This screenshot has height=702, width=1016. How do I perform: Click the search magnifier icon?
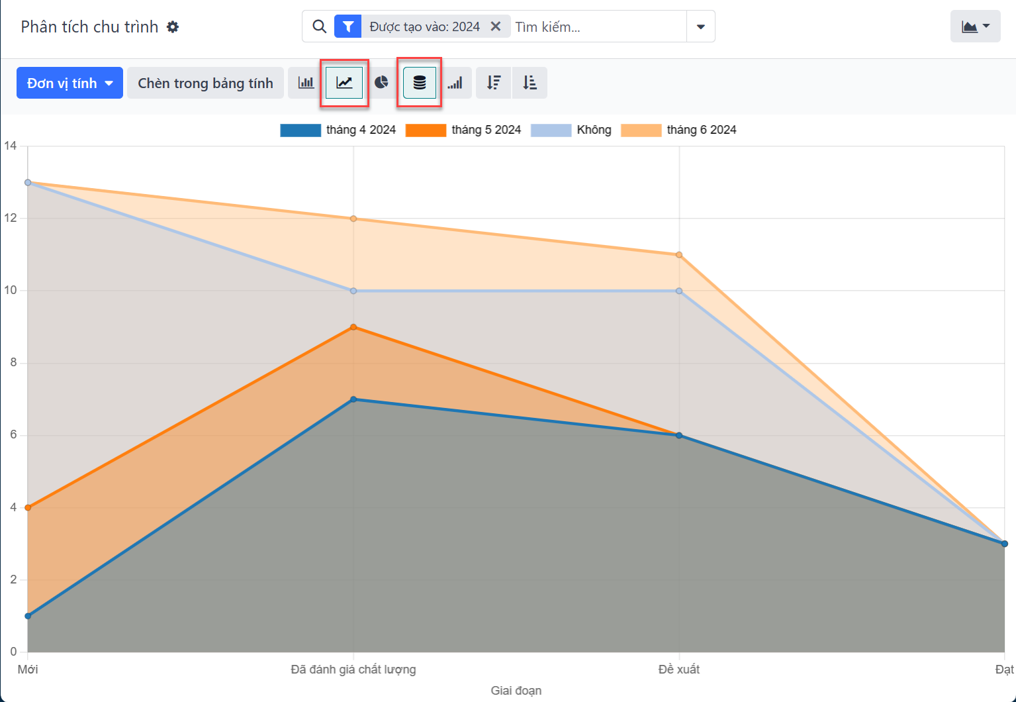(319, 26)
